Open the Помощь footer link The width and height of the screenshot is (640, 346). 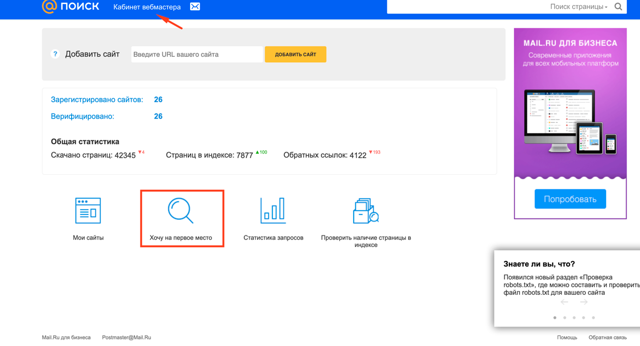click(x=567, y=338)
